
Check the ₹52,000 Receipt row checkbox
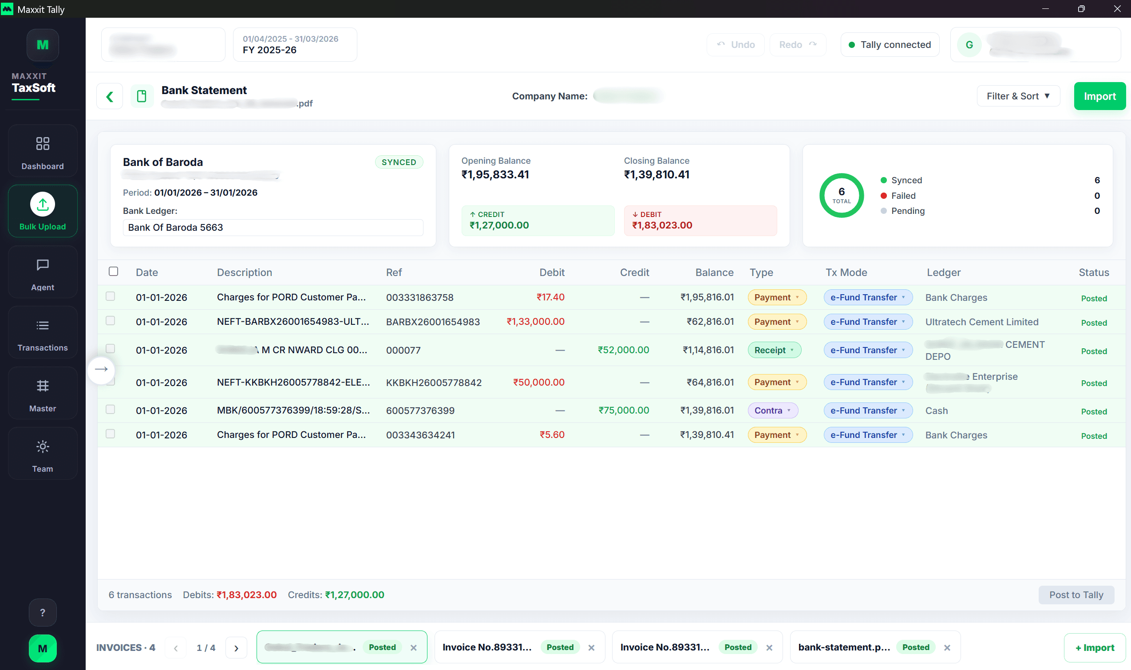110,349
